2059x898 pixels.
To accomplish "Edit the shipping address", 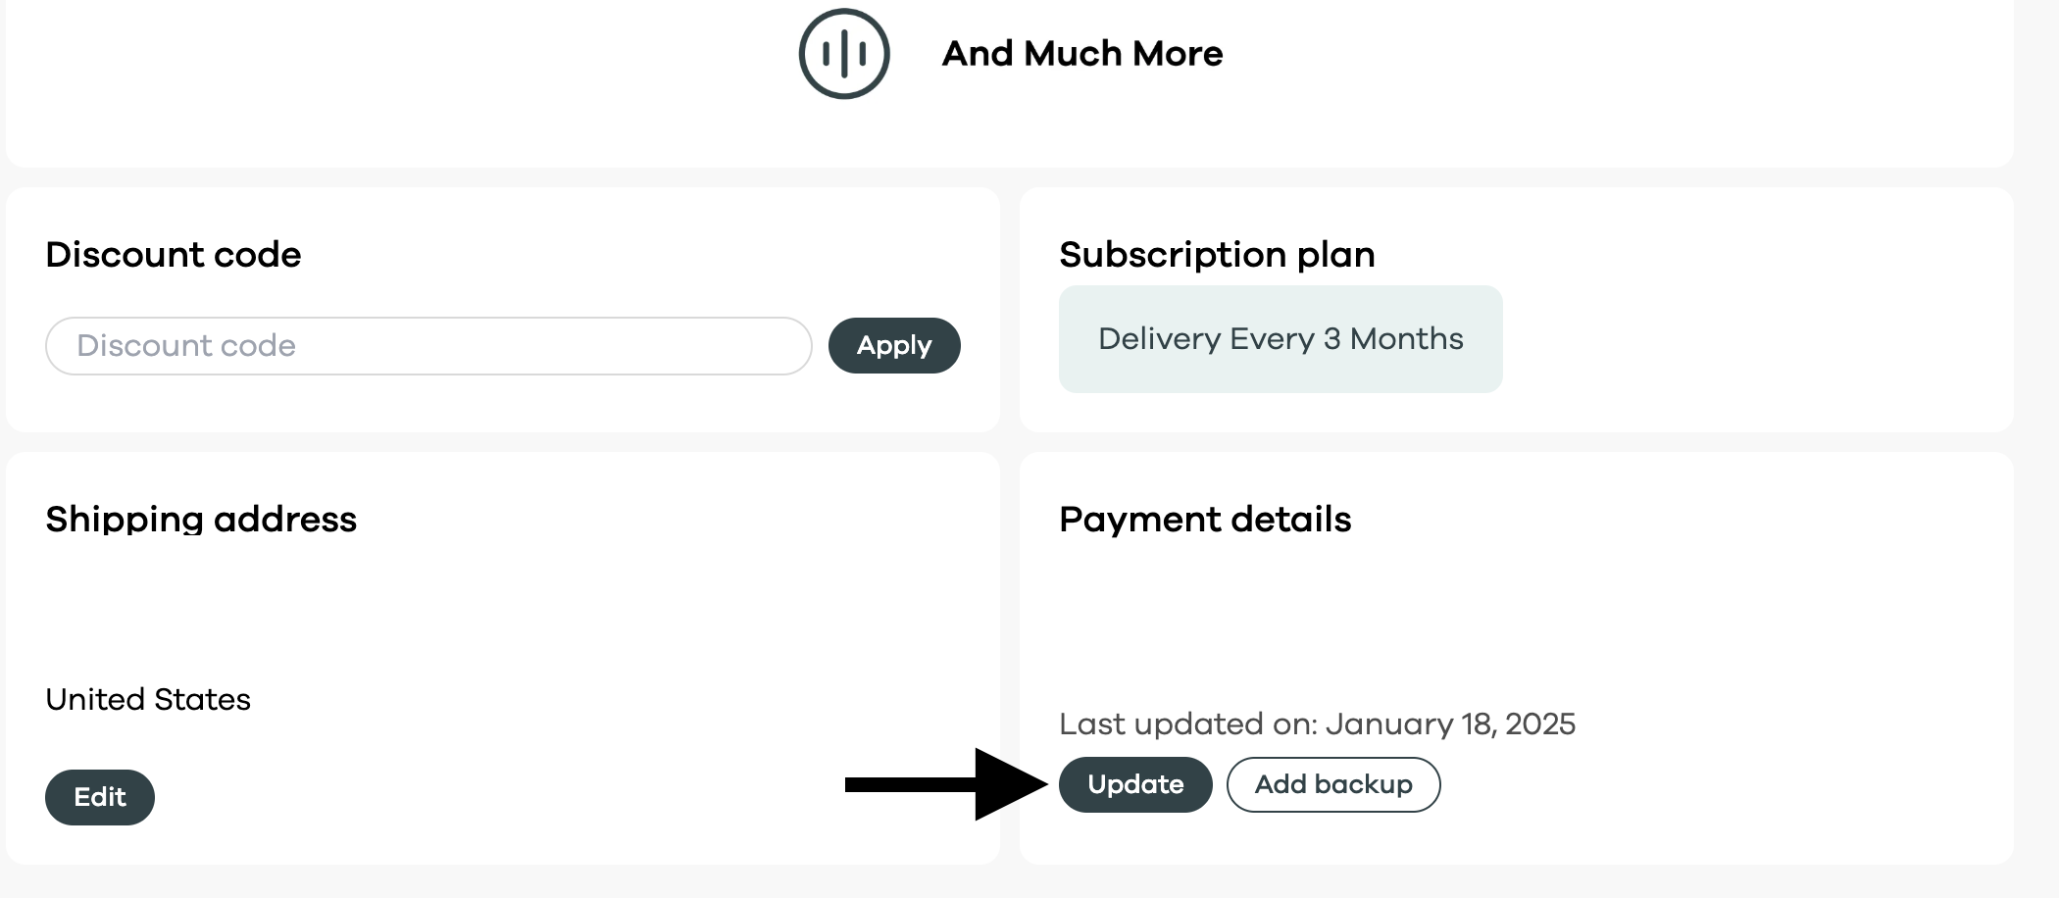I will (x=100, y=797).
